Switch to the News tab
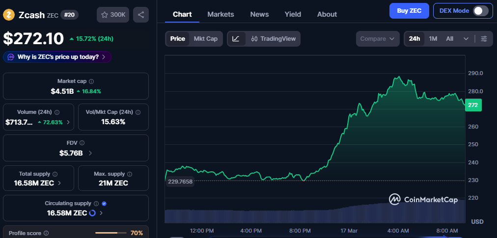 pos(259,14)
